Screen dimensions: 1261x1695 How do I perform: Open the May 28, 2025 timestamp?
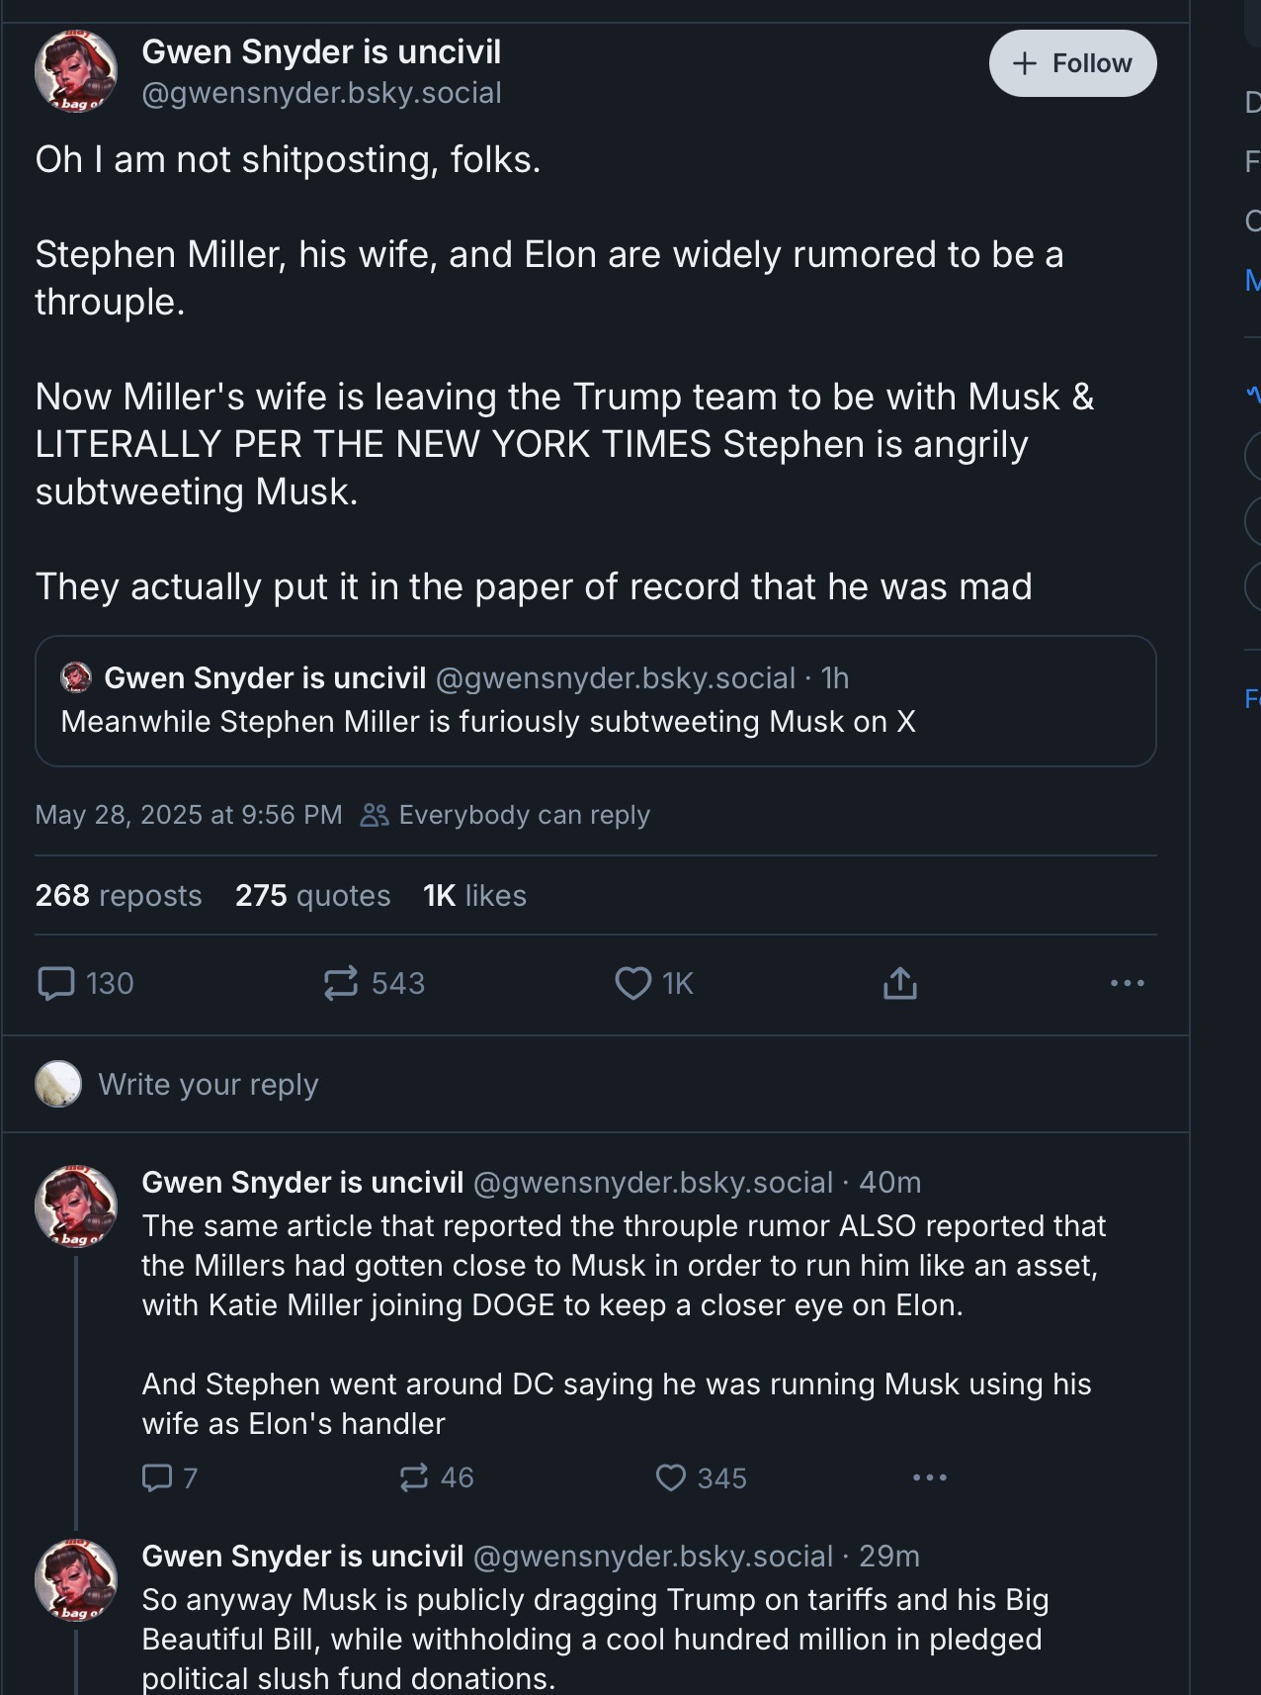coord(189,815)
